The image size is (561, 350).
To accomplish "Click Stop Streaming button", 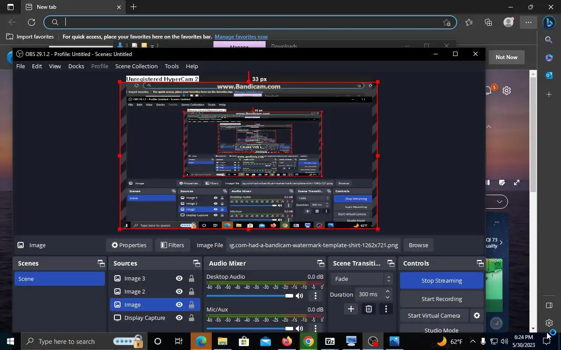I will pyautogui.click(x=442, y=280).
